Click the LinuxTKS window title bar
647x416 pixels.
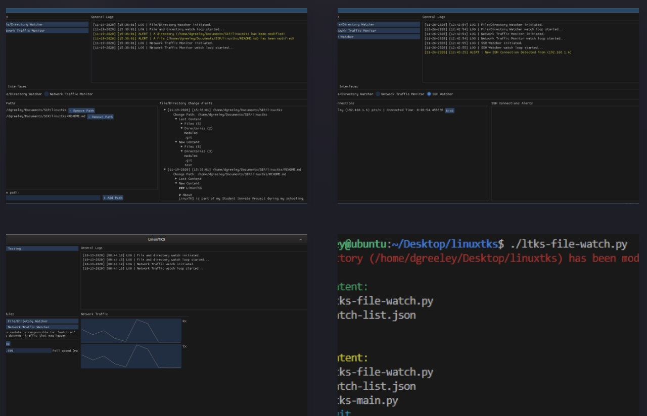[157, 239]
